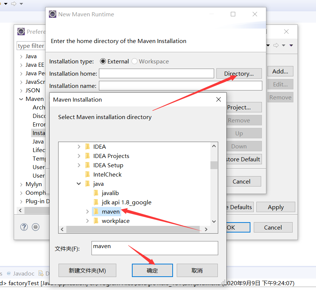Click the folder tree vertical scrollbar thumb
The width and height of the screenshot is (316, 290).
(214, 165)
